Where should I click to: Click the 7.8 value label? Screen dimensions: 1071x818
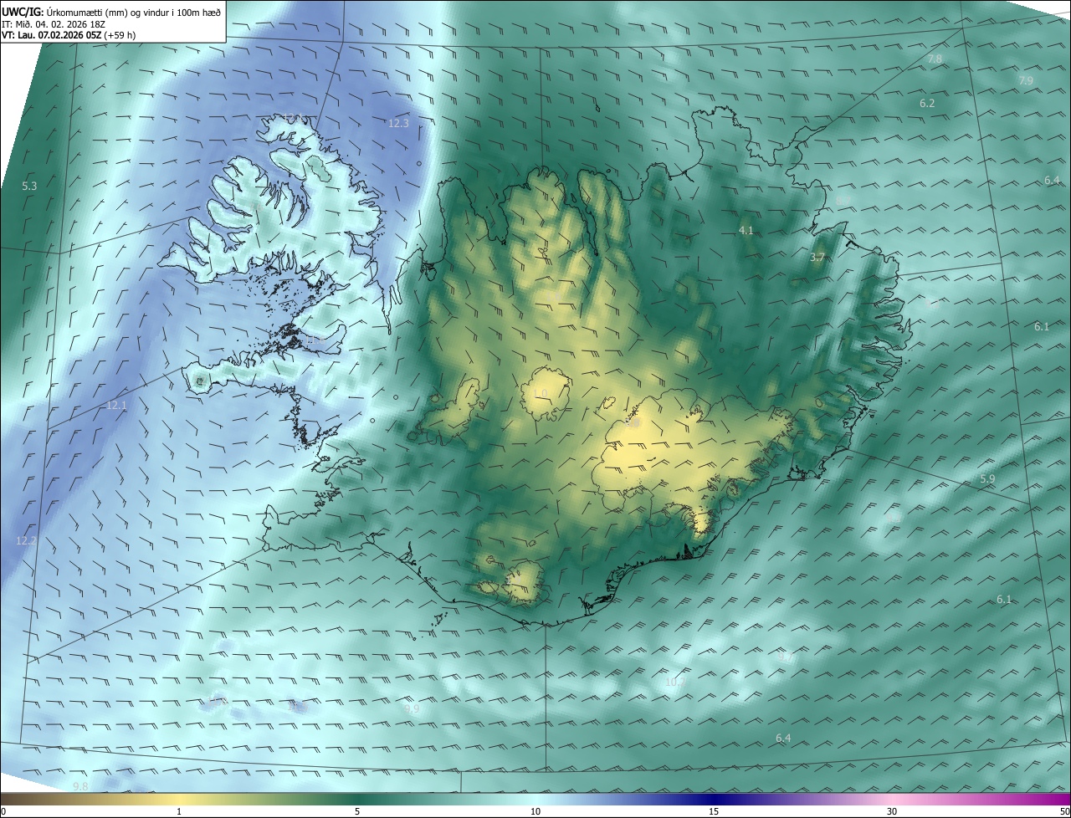[x=935, y=59]
